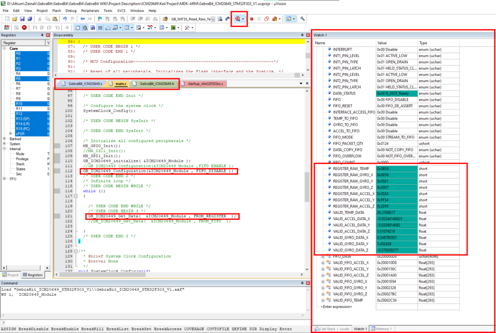
Task: Toggle auto-hide pin on Disassembly panel
Action: 302,35
